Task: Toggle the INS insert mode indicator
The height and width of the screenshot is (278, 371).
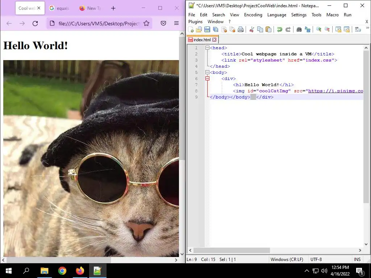Action: point(357,259)
